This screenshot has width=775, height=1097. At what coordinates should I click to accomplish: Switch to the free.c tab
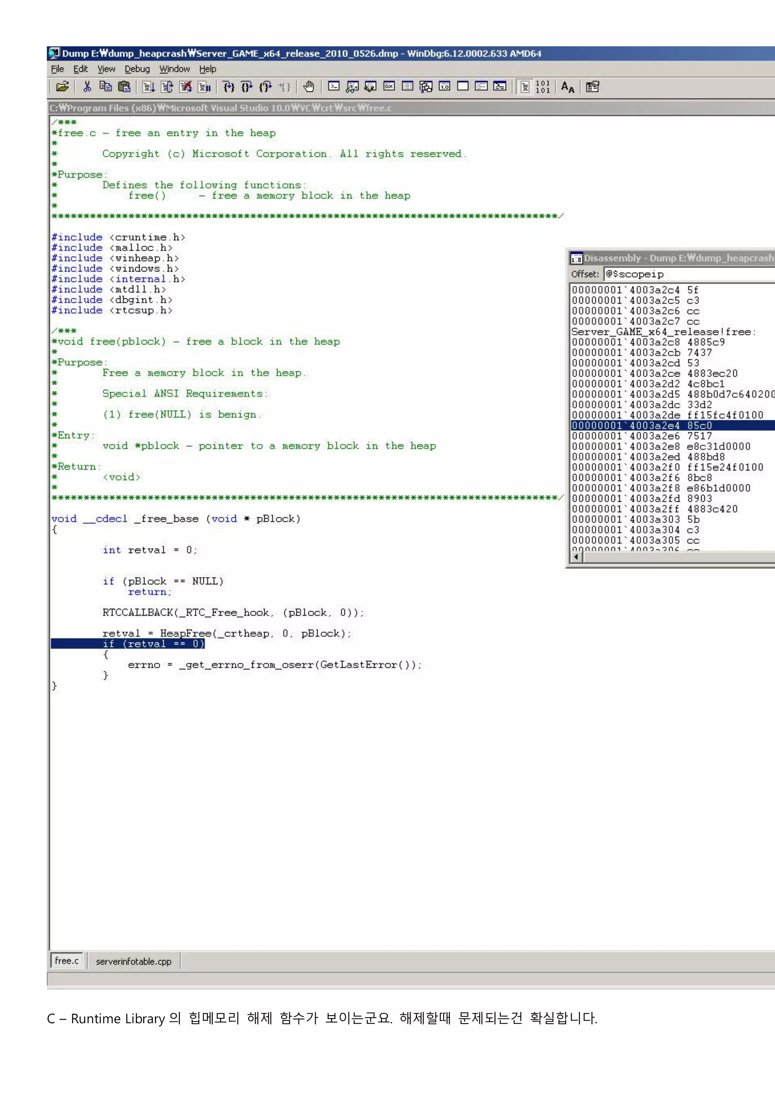pyautogui.click(x=67, y=960)
